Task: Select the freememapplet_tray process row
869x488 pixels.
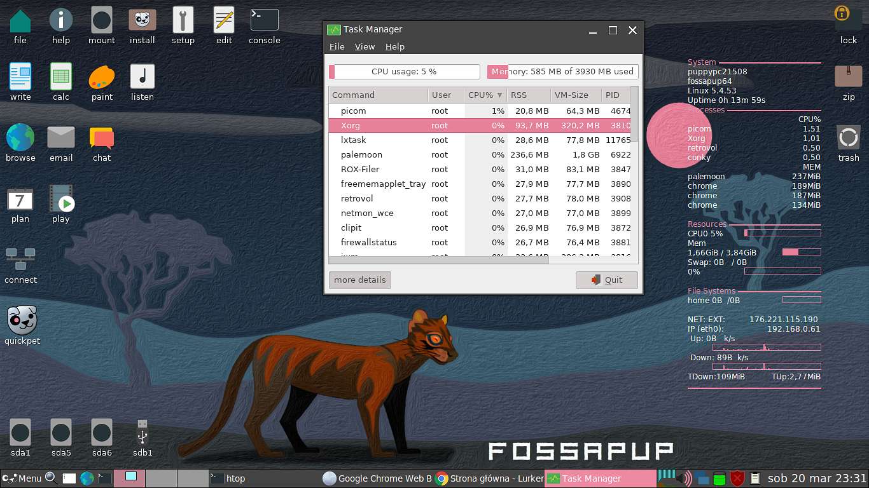Action: (x=480, y=184)
